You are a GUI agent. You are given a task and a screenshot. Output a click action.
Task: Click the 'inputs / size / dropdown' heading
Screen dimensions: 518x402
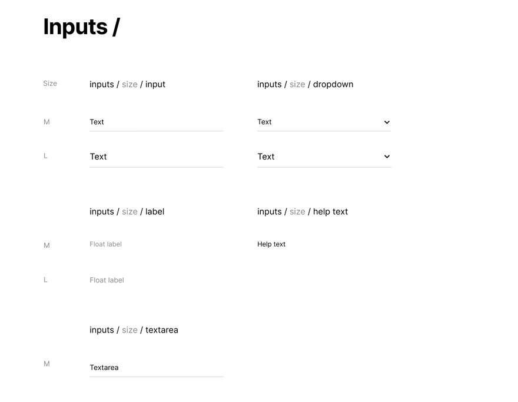point(306,84)
